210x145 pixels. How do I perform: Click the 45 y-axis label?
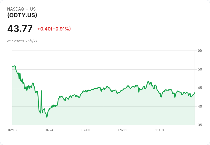click(x=200, y=88)
